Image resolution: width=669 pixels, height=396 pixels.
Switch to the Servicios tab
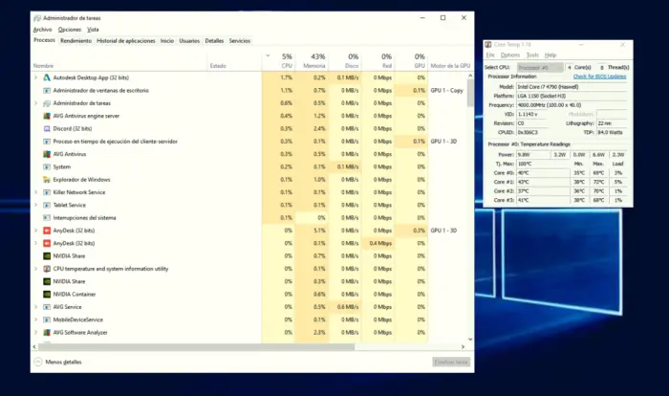[x=239, y=41]
